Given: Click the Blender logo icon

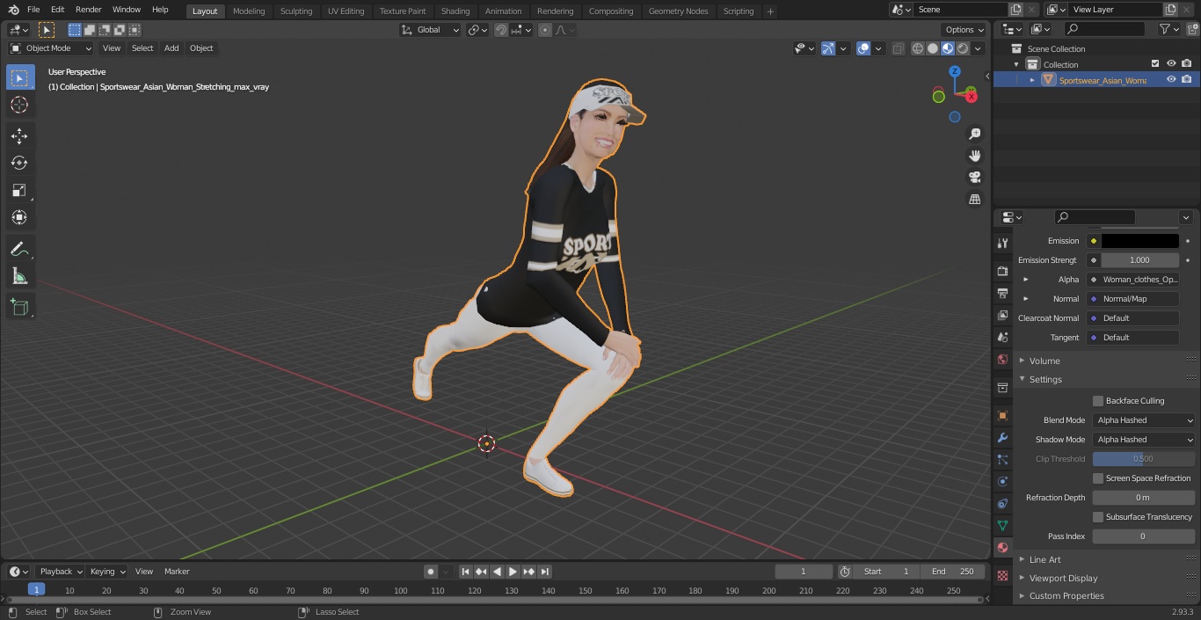Looking at the screenshot, I should point(14,10).
